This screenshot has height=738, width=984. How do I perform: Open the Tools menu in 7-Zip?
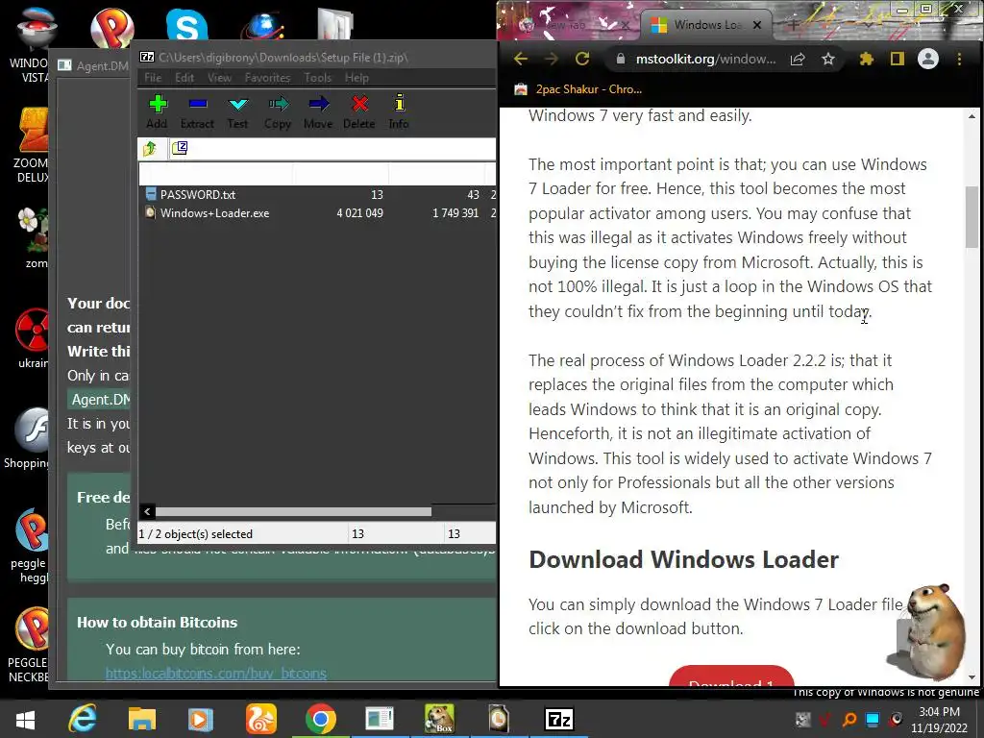[x=317, y=78]
